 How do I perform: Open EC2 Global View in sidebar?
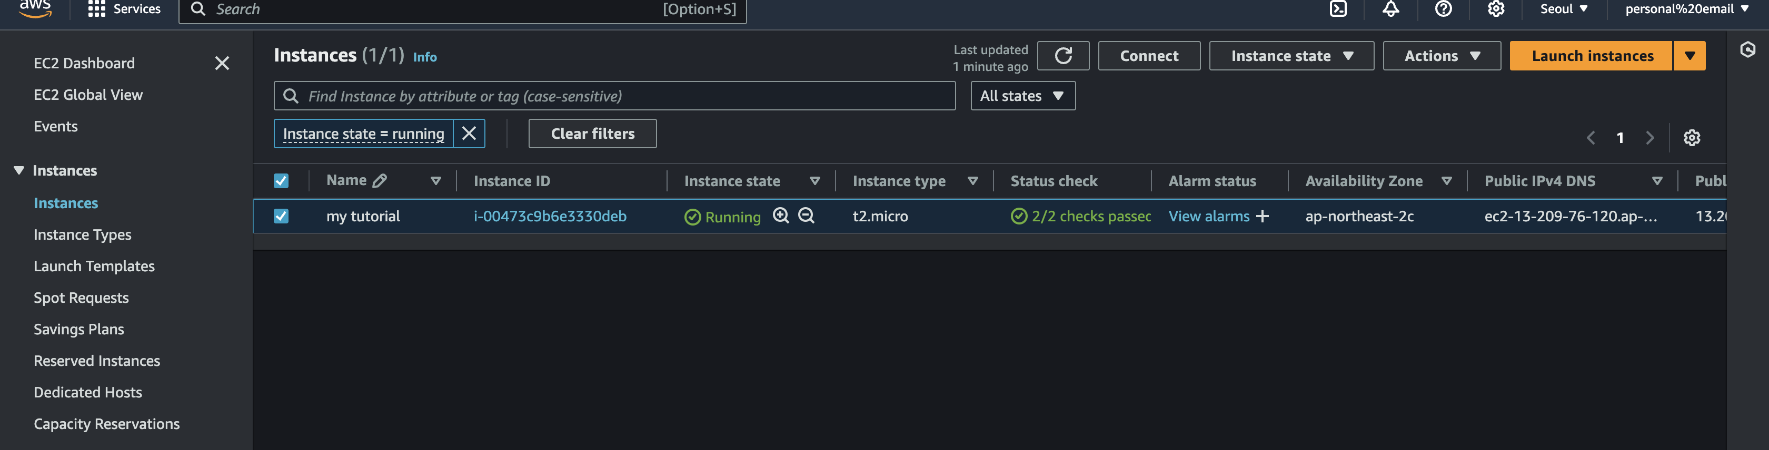[88, 95]
